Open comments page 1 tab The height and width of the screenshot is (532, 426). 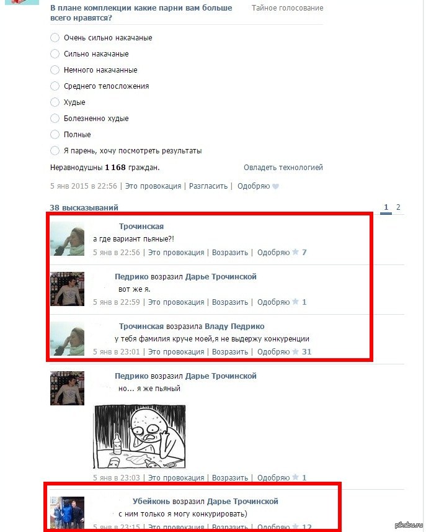tap(386, 207)
